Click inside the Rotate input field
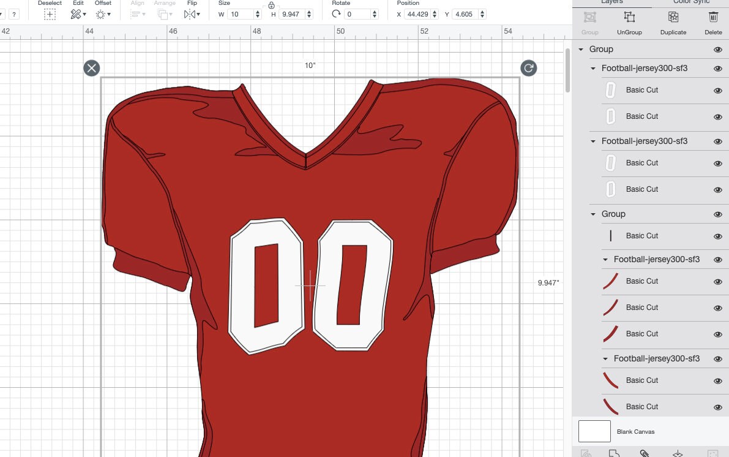Image resolution: width=729 pixels, height=457 pixels. pyautogui.click(x=358, y=13)
